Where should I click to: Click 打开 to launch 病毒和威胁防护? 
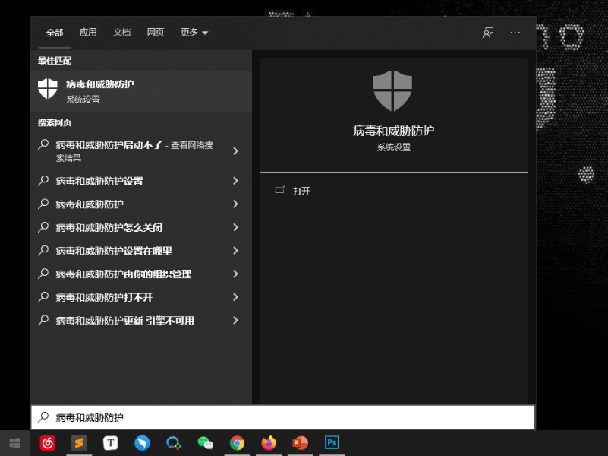pyautogui.click(x=301, y=191)
